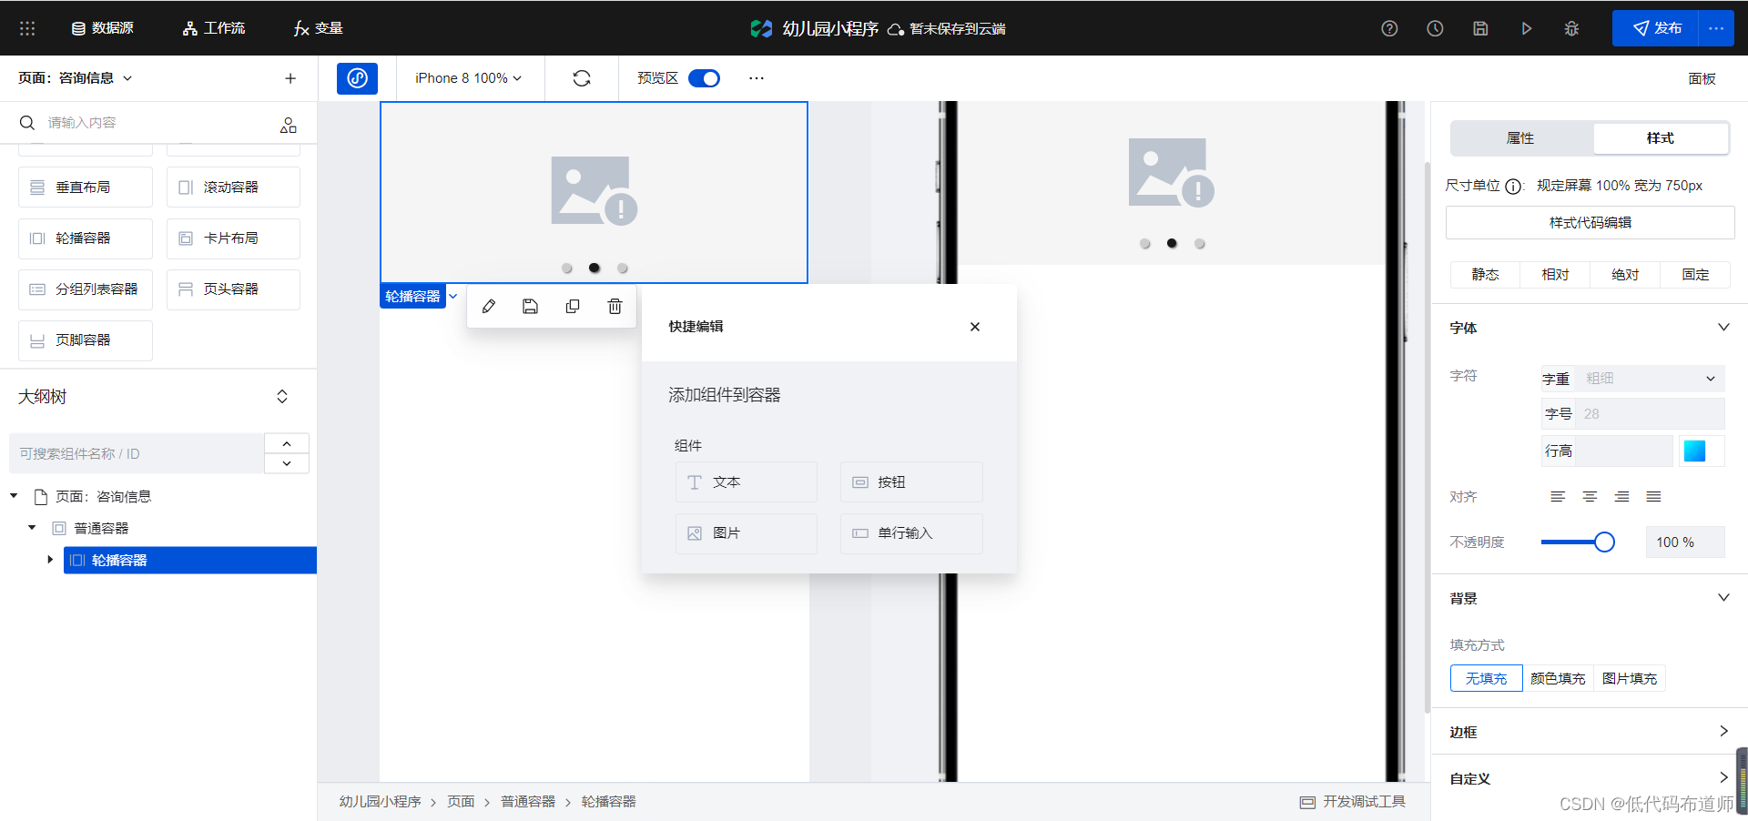Close the 快捷编辑 popup
The height and width of the screenshot is (821, 1748).
[x=975, y=327]
